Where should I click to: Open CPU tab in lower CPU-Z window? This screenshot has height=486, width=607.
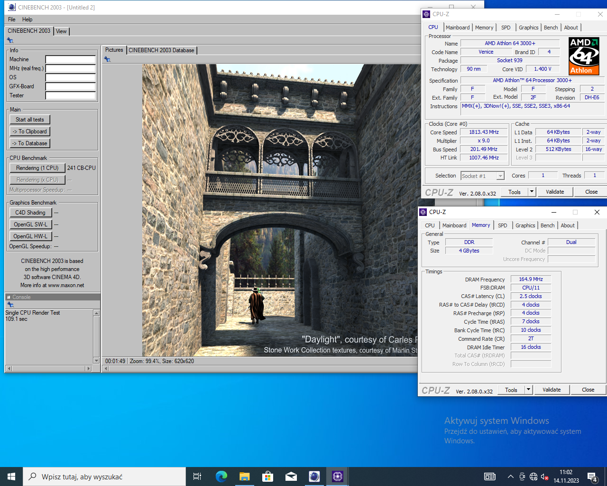(430, 225)
